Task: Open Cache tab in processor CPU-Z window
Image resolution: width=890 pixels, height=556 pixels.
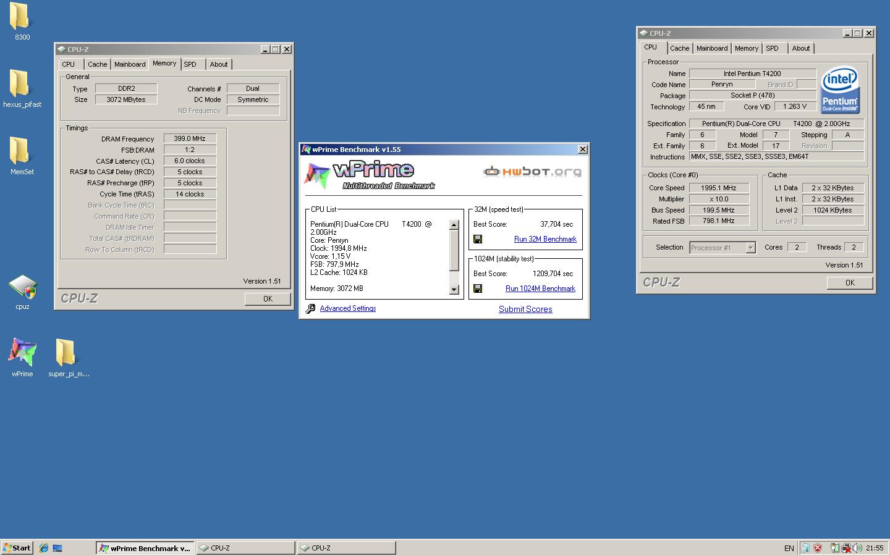Action: click(679, 48)
